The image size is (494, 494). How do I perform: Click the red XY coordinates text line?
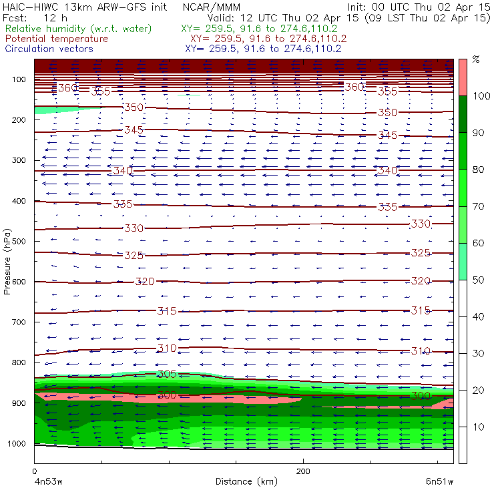[x=268, y=39]
